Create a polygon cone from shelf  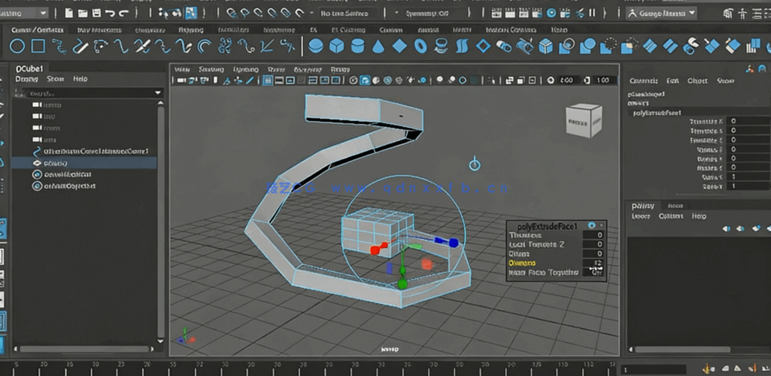[x=378, y=47]
